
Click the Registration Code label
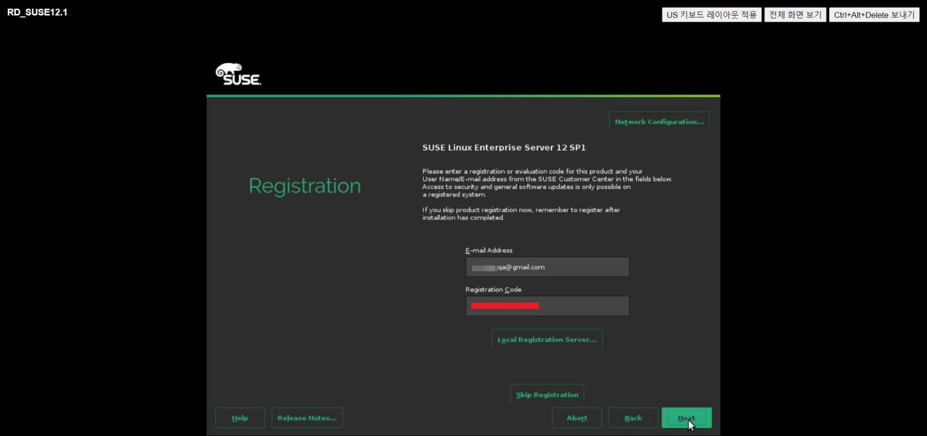tap(493, 289)
